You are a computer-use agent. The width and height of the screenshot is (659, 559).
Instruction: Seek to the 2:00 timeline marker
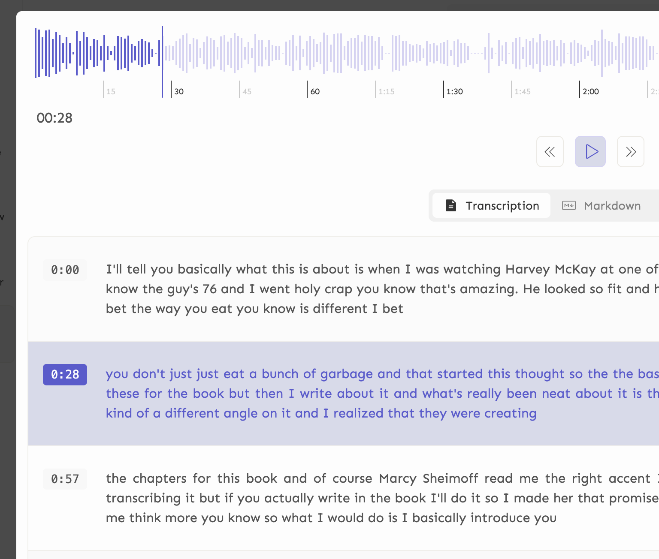(590, 91)
